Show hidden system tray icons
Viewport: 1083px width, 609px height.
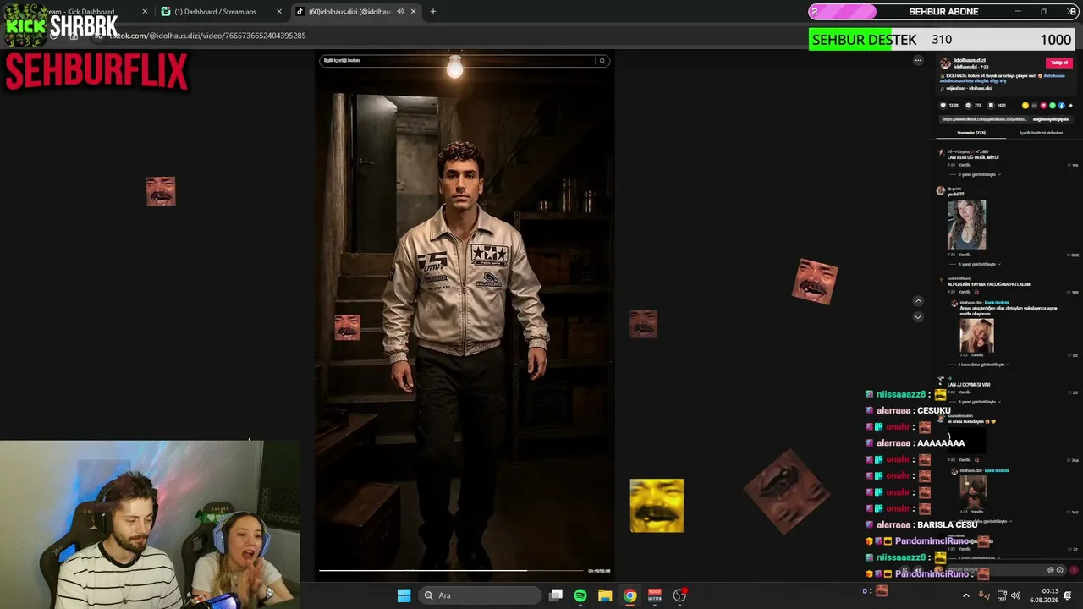pos(966,595)
